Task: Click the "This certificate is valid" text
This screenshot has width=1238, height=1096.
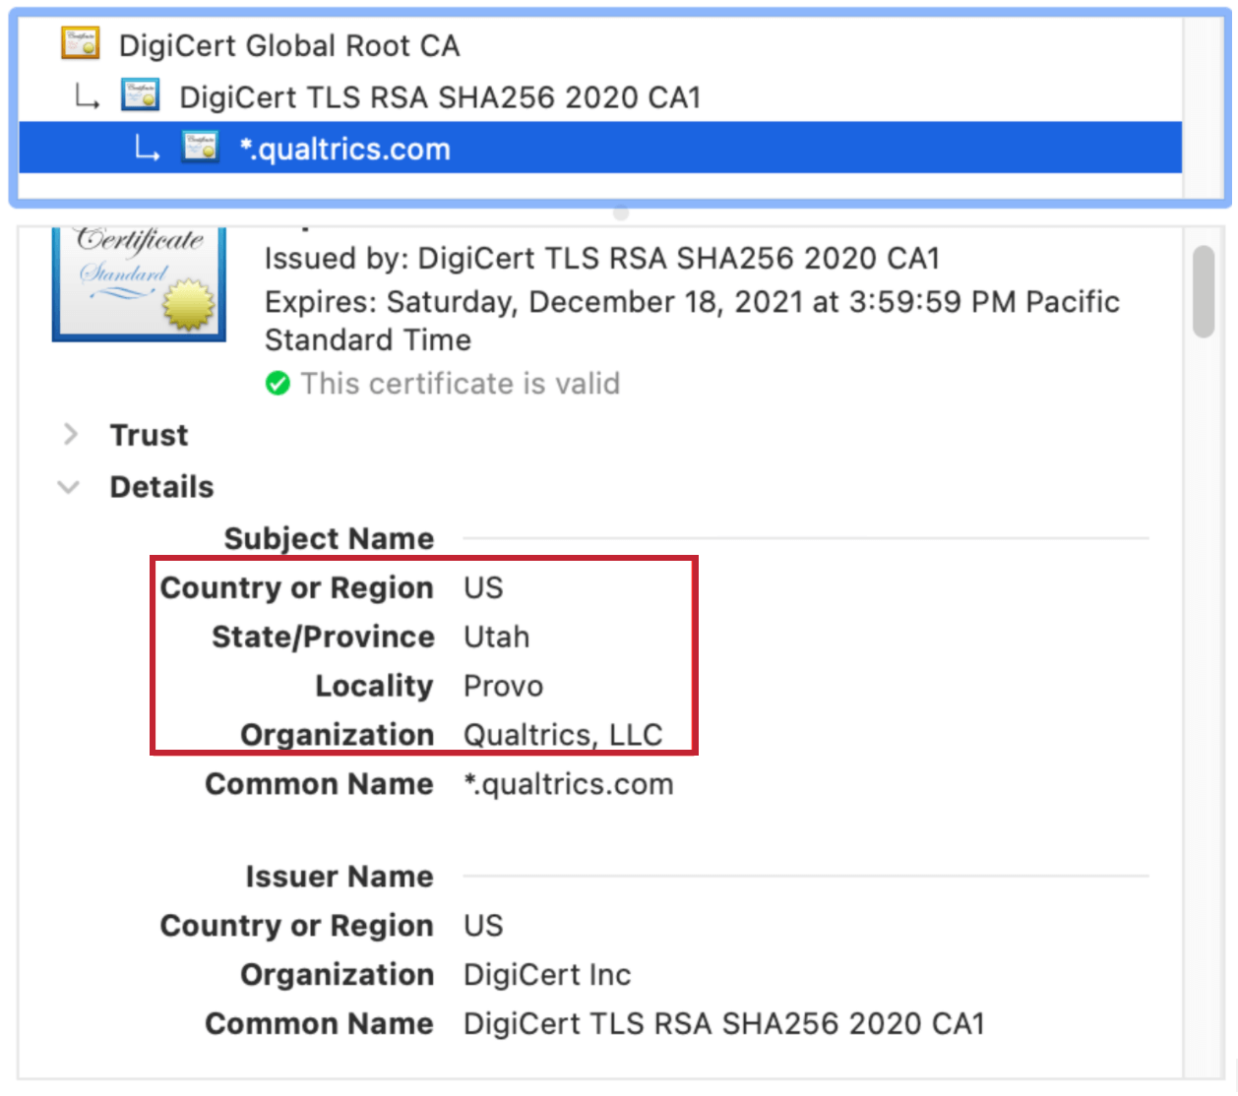Action: pos(459,383)
